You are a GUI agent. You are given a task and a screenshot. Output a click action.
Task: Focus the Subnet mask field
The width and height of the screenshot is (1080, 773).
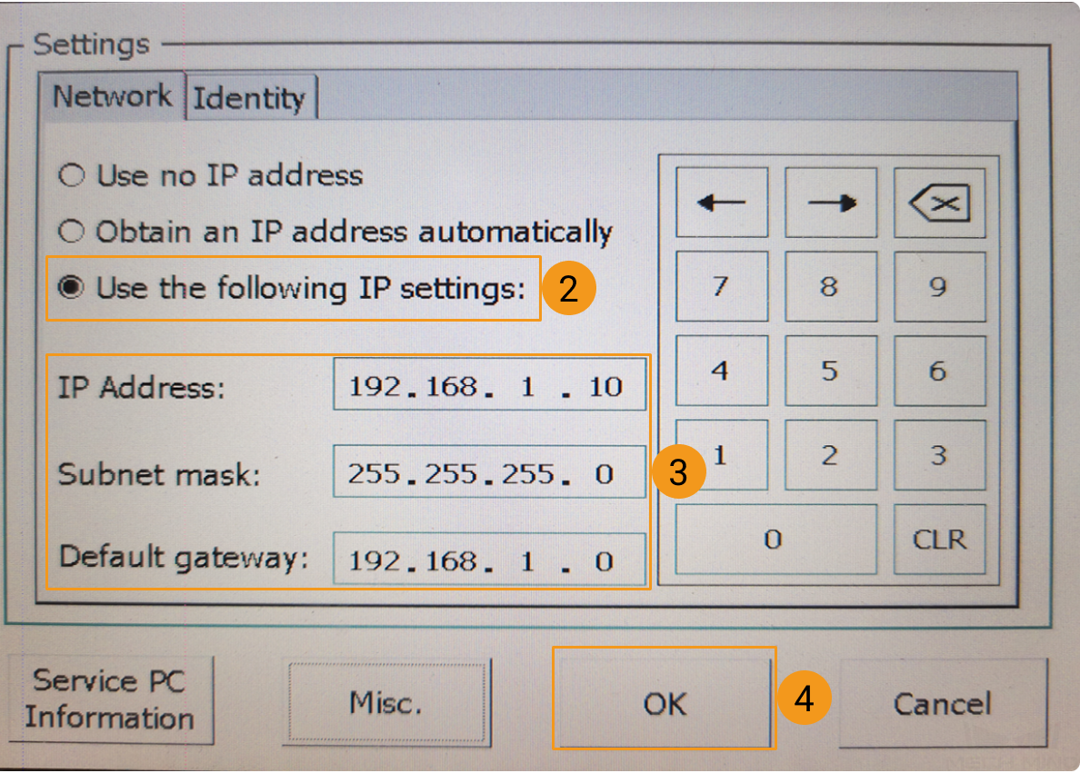click(489, 471)
